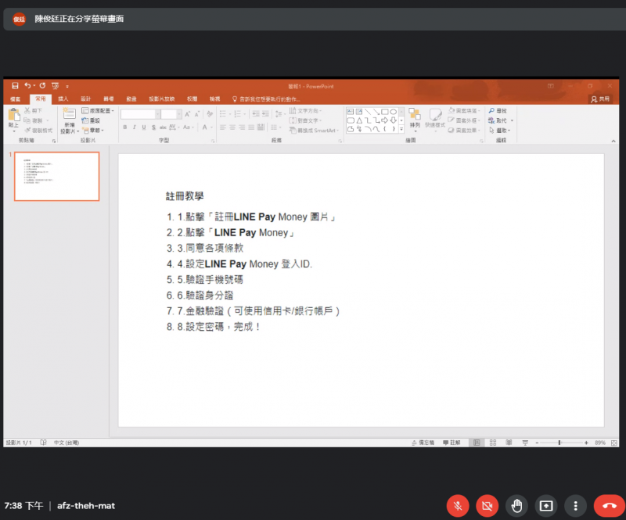Open the 章節 section dropdown

point(93,131)
